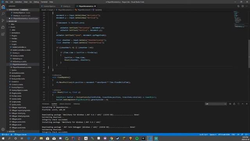Open the Selection menu
Viewport: 250px width, 141px height.
click(x=18, y=2)
